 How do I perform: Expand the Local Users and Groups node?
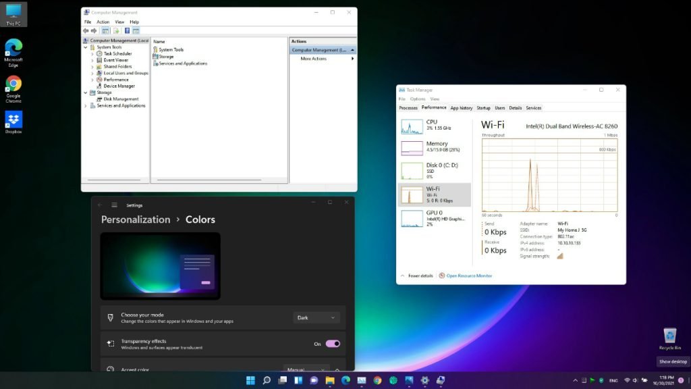click(x=92, y=73)
